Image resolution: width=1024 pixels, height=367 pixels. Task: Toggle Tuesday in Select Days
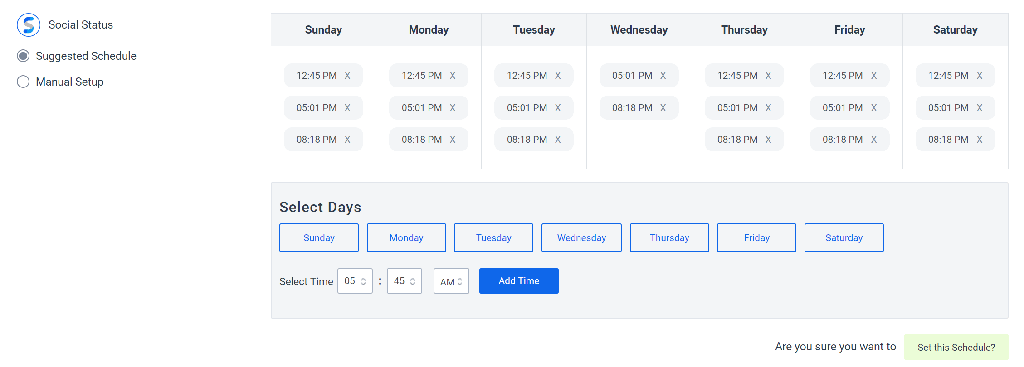tap(493, 238)
